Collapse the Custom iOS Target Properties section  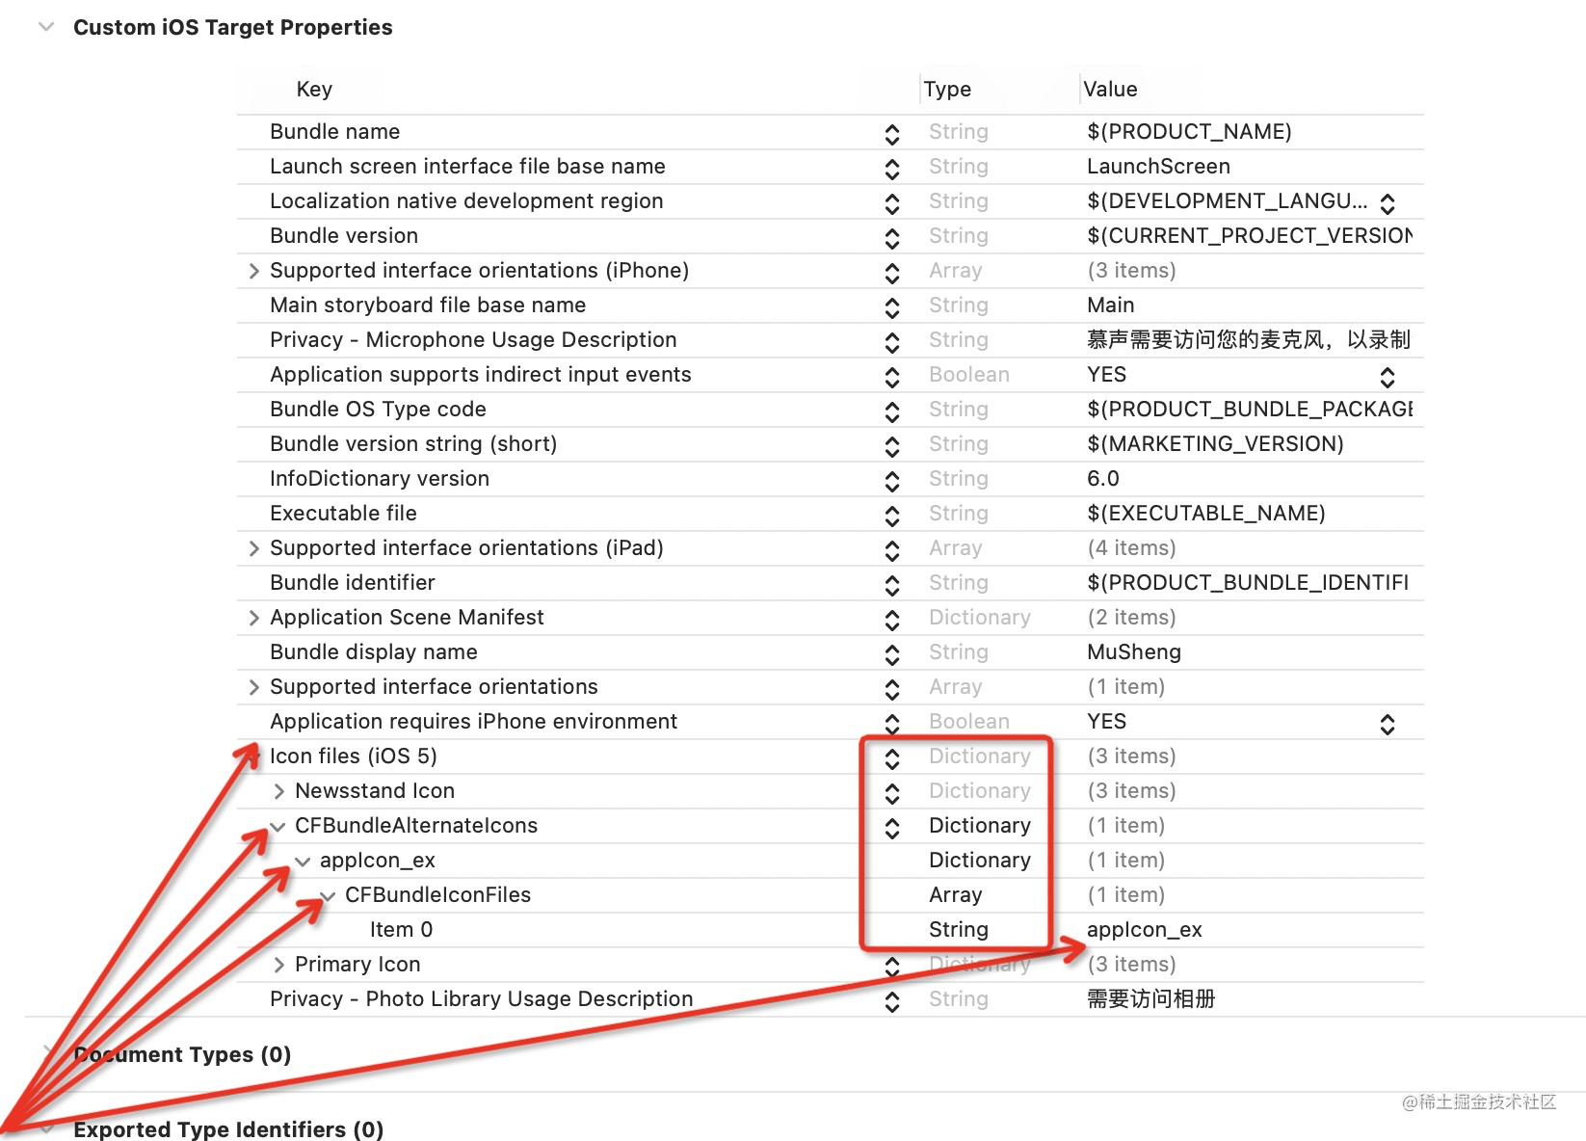[x=45, y=27]
